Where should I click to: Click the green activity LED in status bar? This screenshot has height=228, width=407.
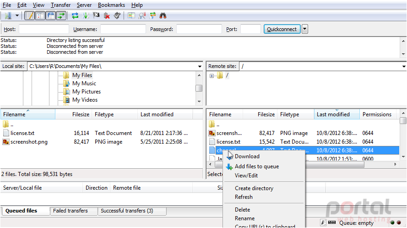tap(392, 223)
